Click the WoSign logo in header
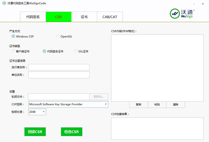The image size is (209, 142). pos(182,14)
